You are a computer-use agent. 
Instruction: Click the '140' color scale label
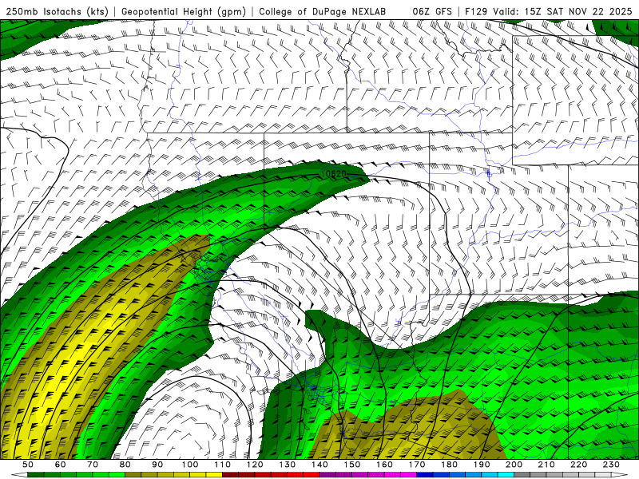point(319,465)
